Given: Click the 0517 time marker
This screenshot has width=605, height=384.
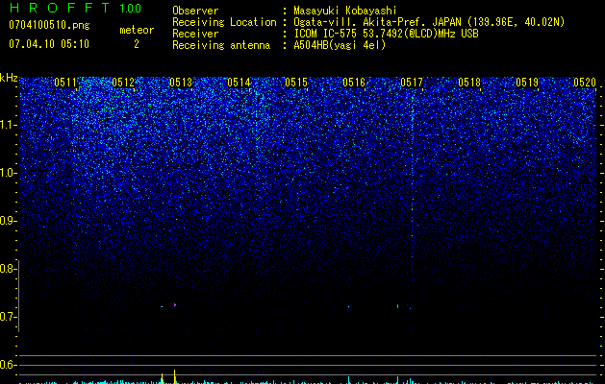Looking at the screenshot, I should coord(412,83).
